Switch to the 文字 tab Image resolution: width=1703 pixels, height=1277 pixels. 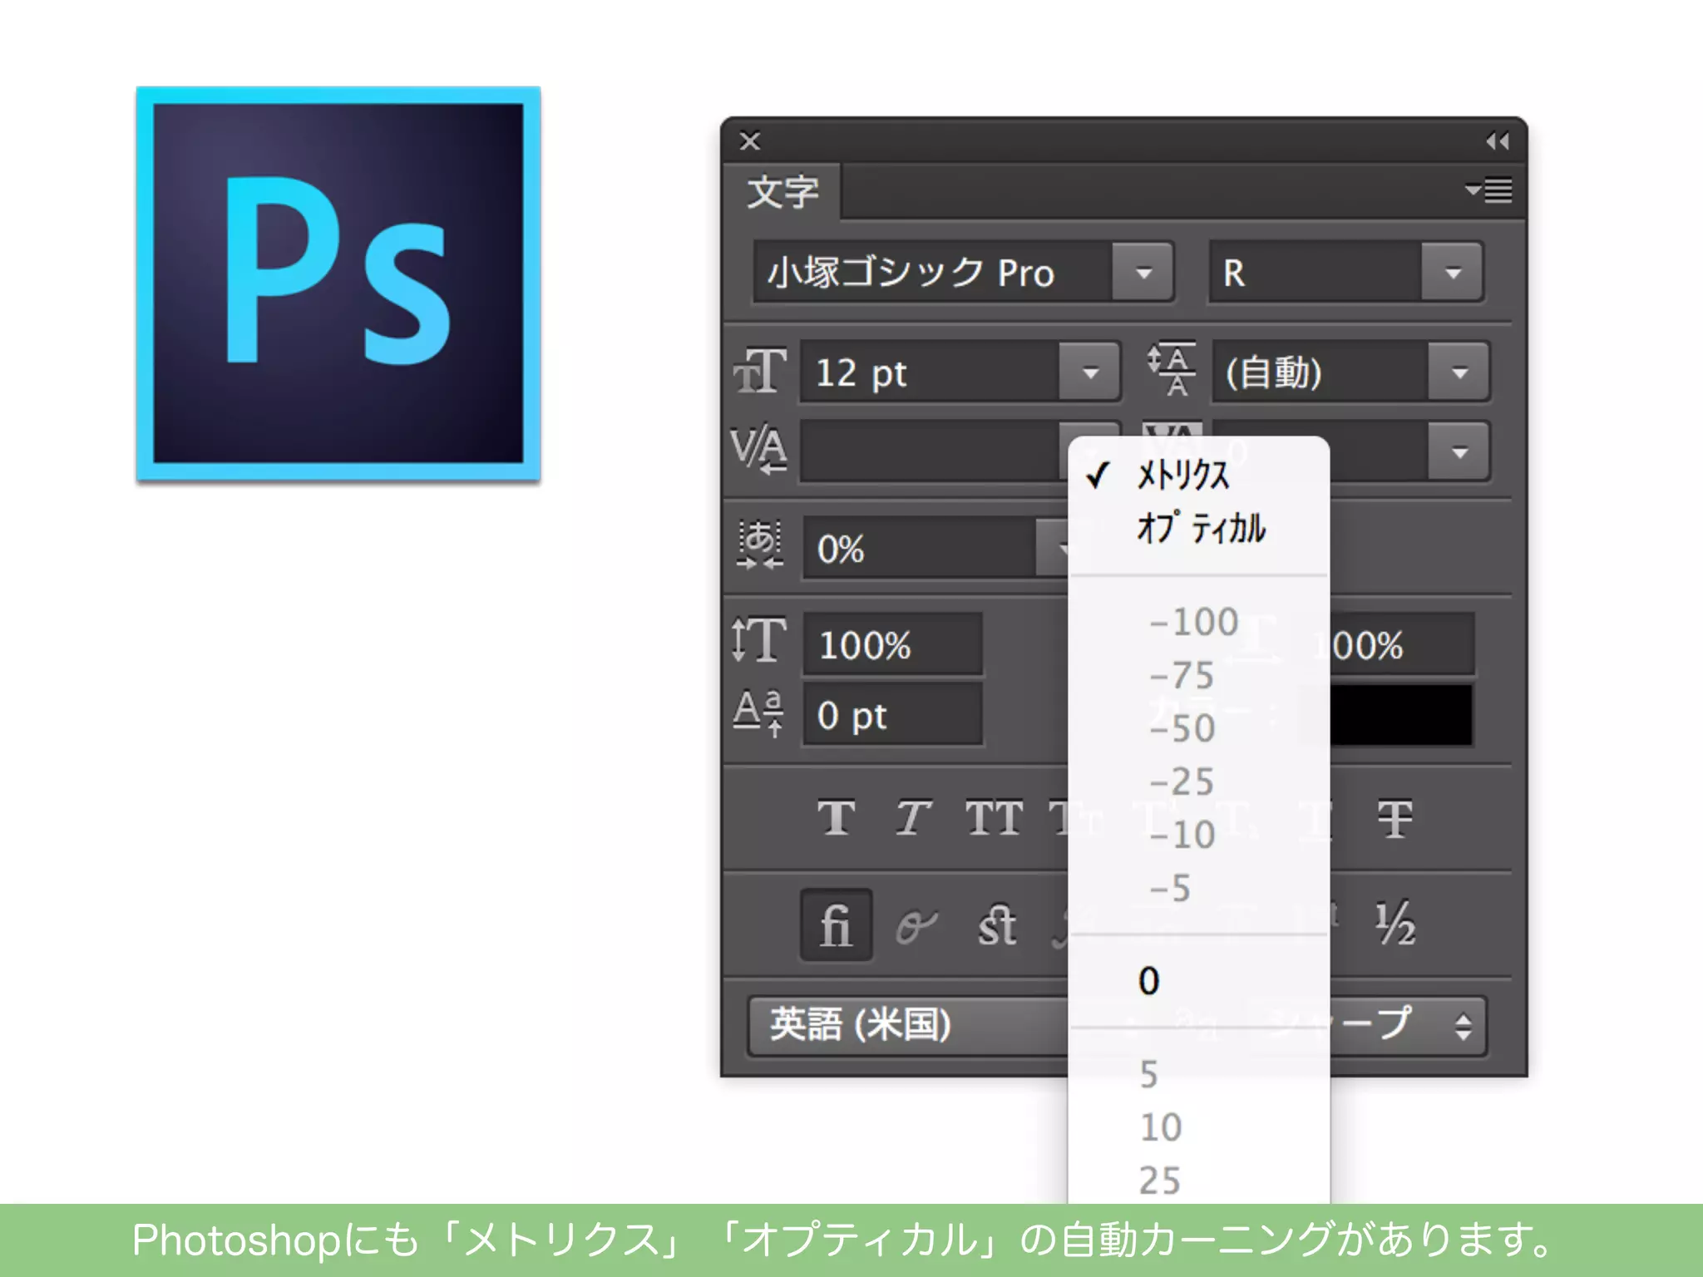point(782,192)
